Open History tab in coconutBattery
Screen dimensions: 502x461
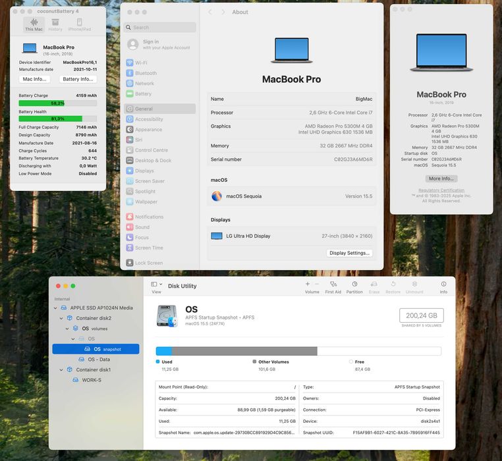tap(55, 24)
